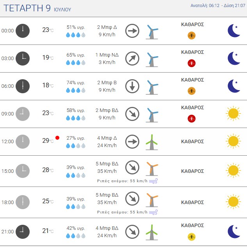Click the 28°C temperature reading

(x=48, y=170)
